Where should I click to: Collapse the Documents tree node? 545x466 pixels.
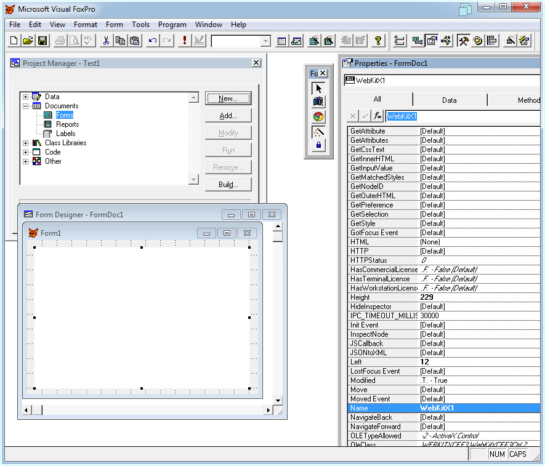click(x=26, y=106)
